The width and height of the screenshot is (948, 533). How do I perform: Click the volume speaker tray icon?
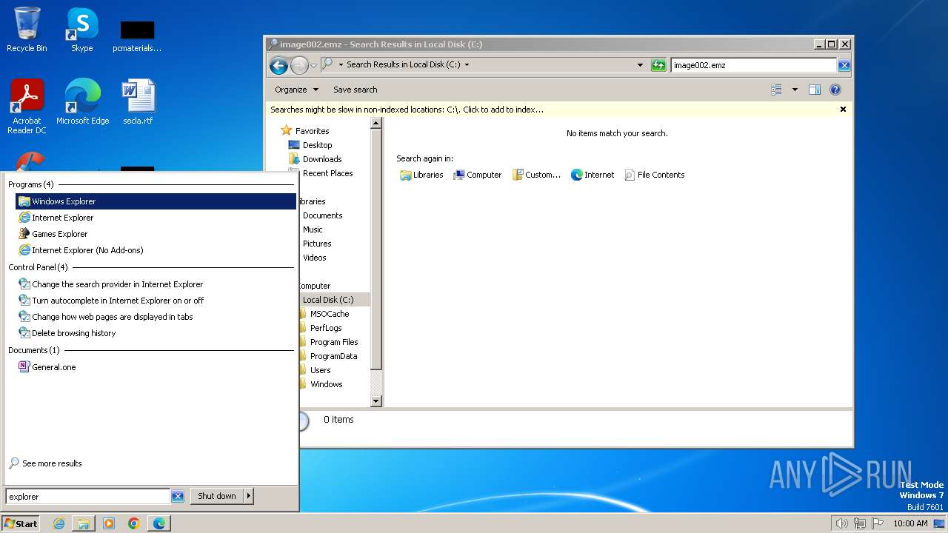(841, 523)
